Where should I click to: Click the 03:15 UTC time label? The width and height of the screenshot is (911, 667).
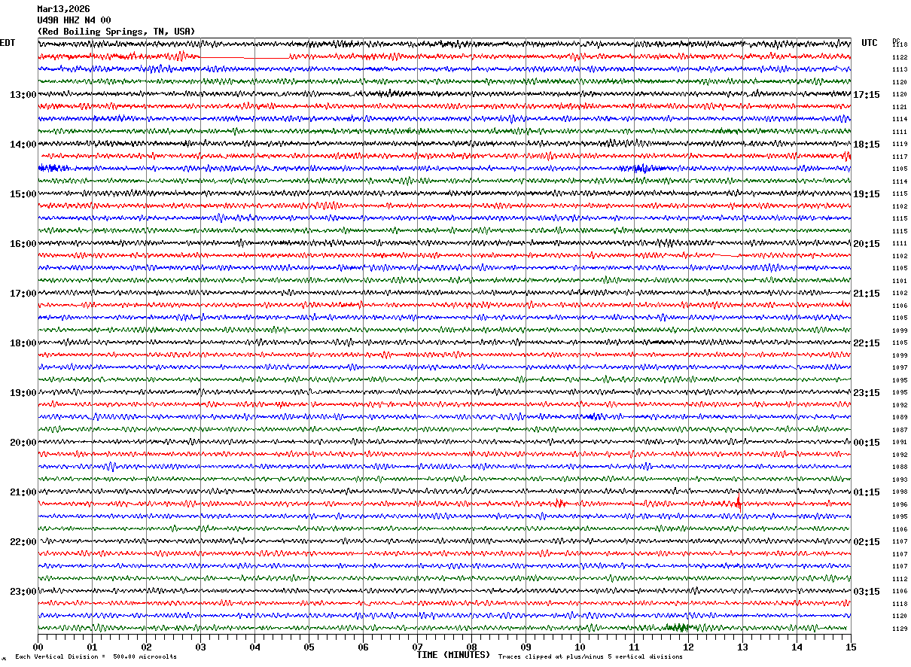pos(867,592)
